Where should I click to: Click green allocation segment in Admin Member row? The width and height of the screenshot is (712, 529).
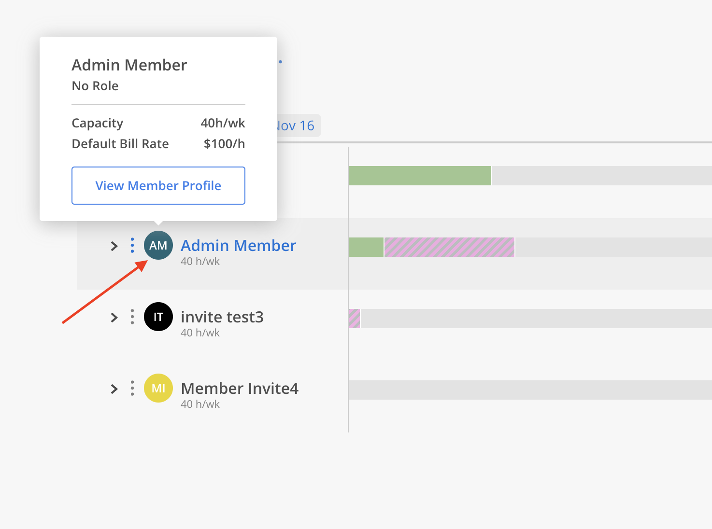pos(366,247)
